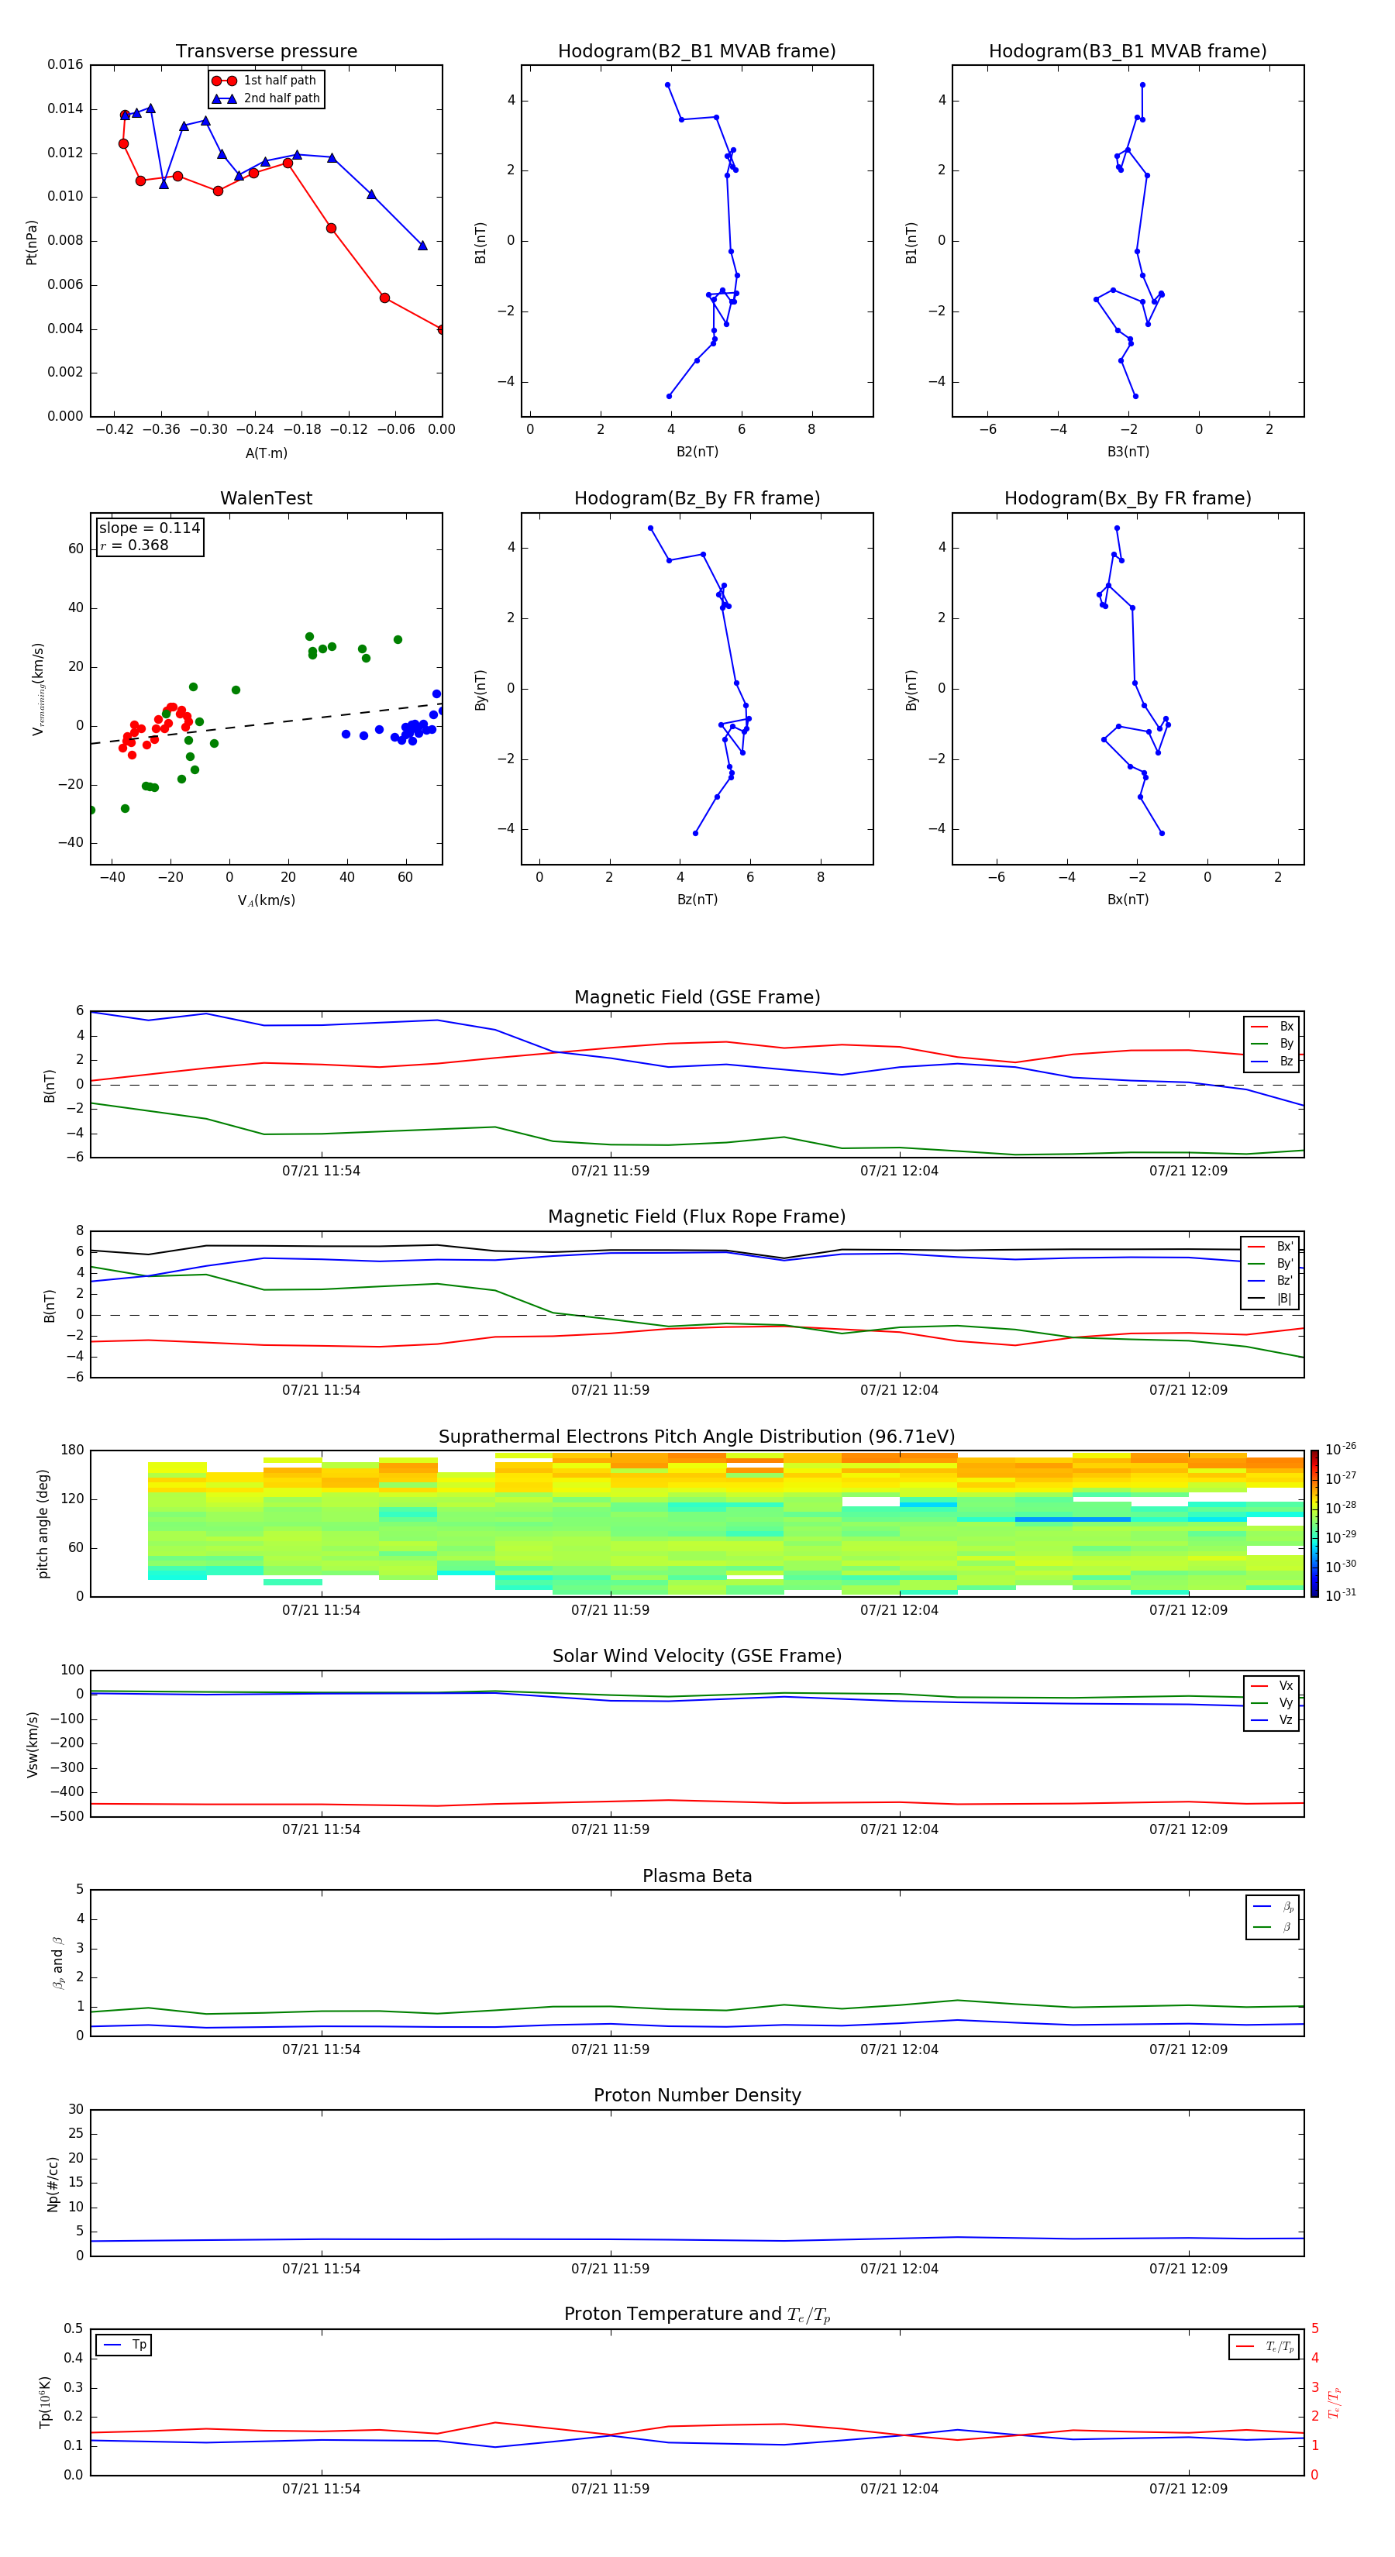
Task: Click "07/21 11:54" tick under GSE magnetic field
Action: [x=321, y=1172]
